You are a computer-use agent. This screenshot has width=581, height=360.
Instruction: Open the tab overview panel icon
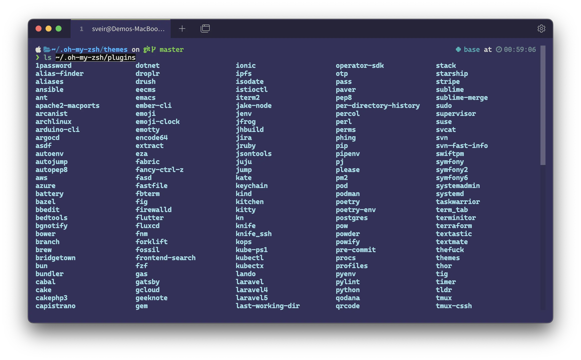[x=205, y=29]
